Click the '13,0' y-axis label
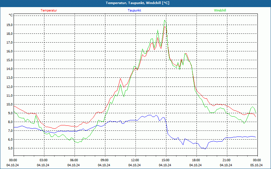The width and height of the screenshot is (271, 169). (10, 78)
